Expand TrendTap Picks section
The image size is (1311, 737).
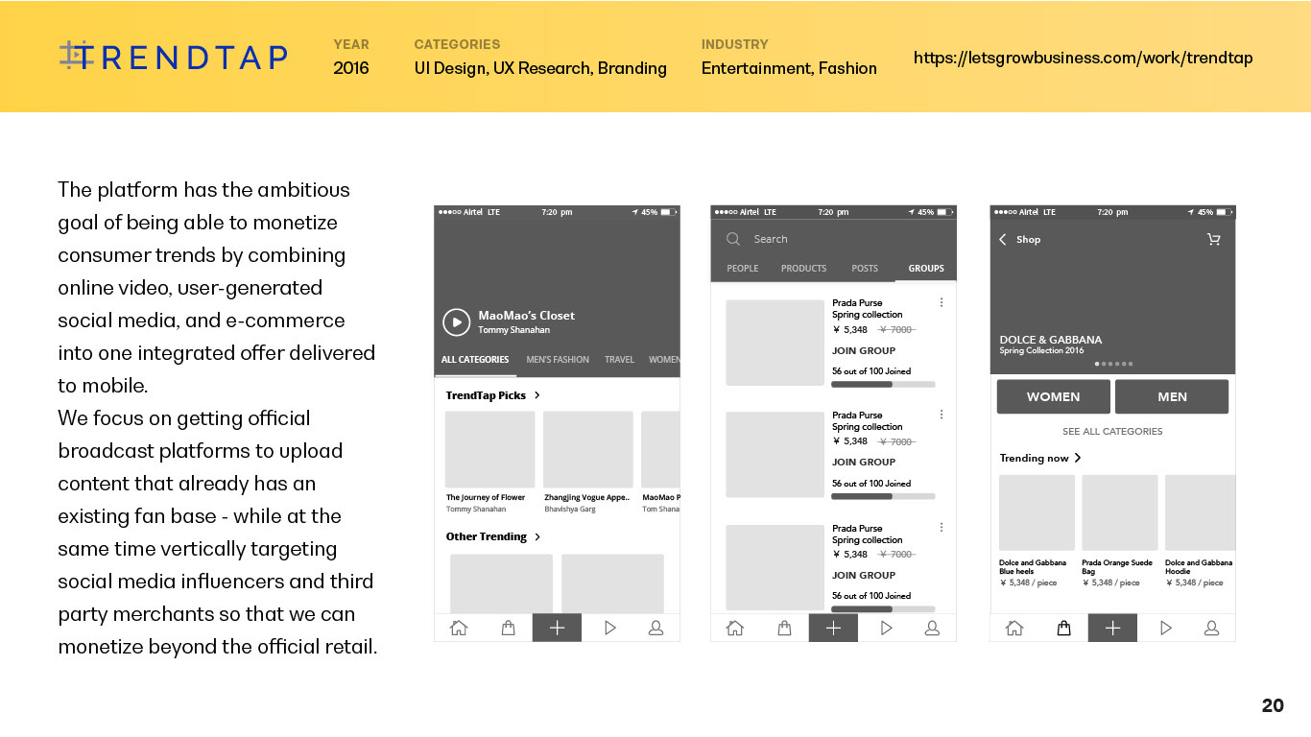[493, 395]
